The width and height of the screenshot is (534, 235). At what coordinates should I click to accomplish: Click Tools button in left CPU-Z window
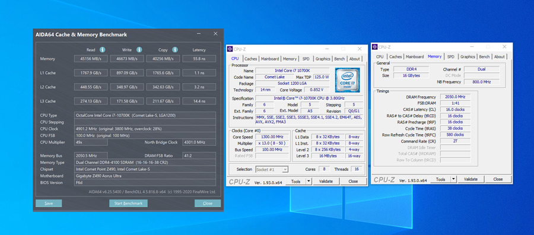click(x=295, y=182)
